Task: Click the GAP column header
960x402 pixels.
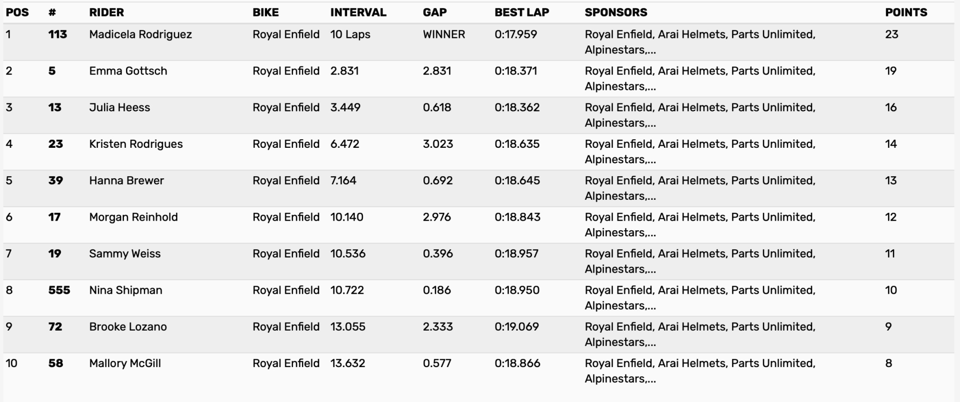Action: click(434, 12)
